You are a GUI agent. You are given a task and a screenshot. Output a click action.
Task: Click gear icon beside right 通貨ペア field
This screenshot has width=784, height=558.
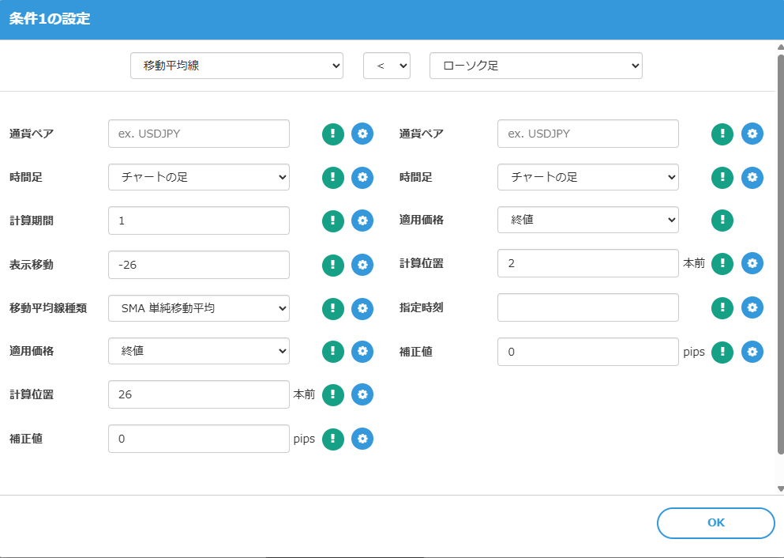752,134
